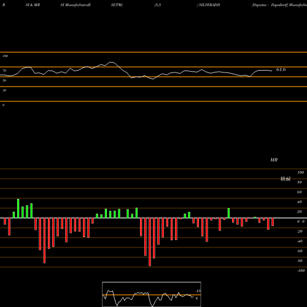The image size is (307, 307).
Task: Click the end of the RSI line
Action: pyautogui.click(x=272, y=71)
